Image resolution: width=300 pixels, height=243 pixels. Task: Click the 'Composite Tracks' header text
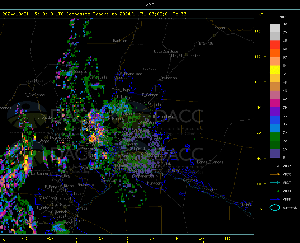point(89,14)
